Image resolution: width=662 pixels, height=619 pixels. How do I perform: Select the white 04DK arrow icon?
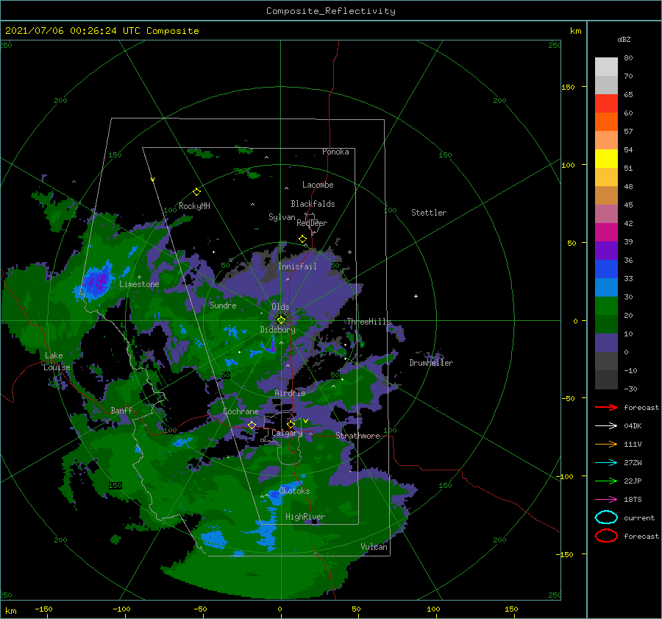(606, 426)
